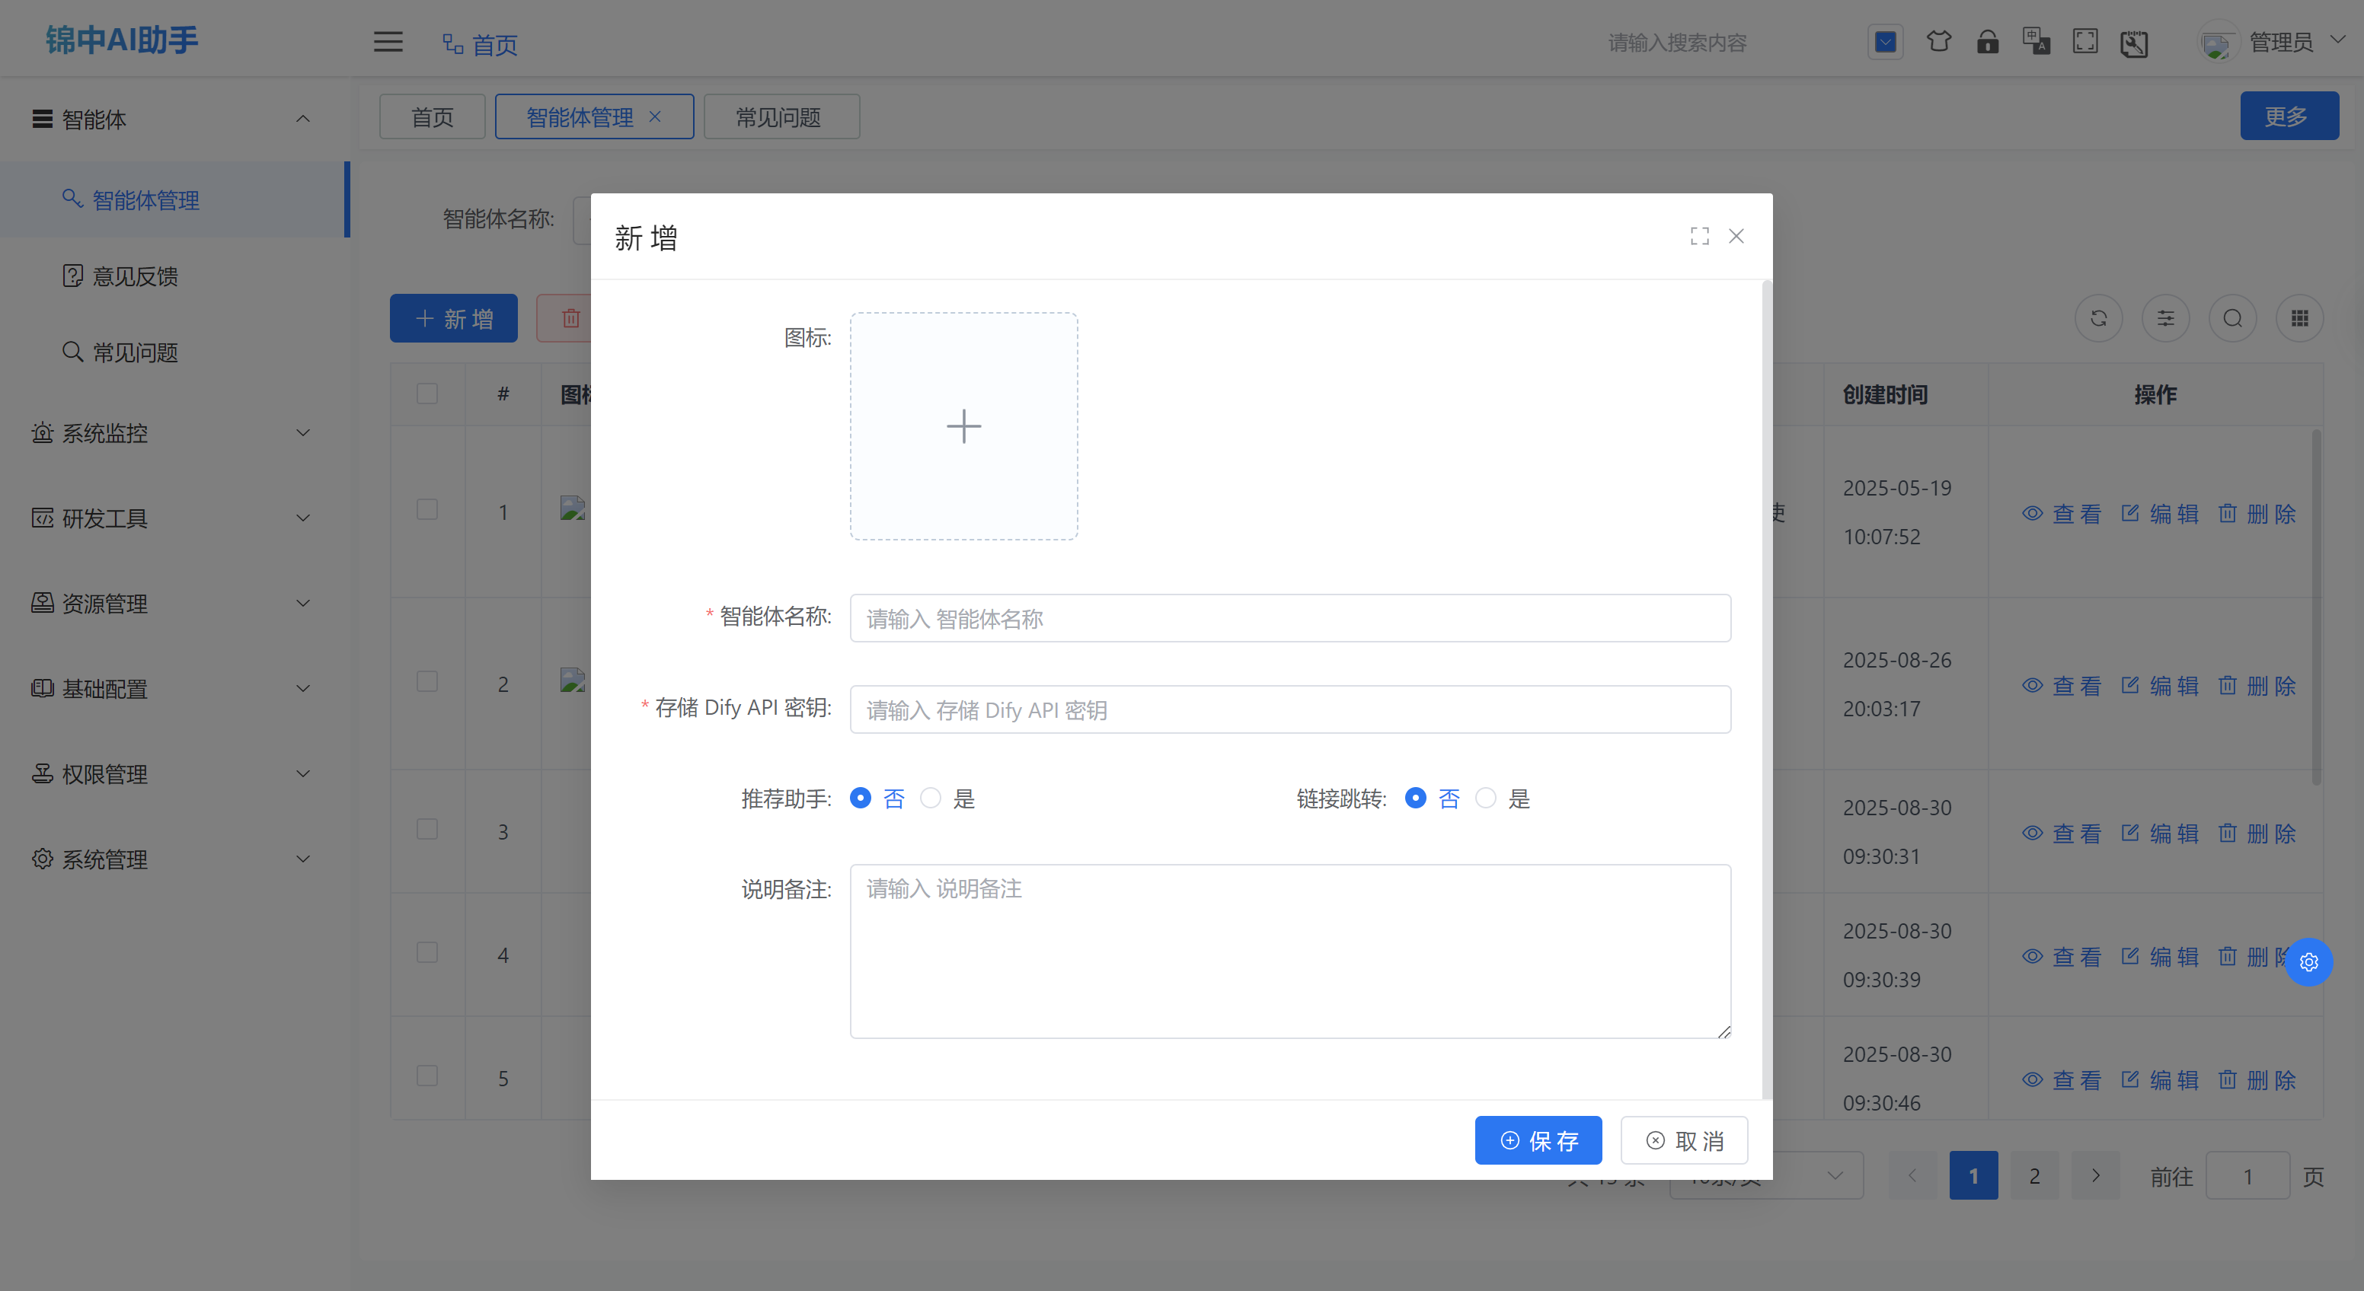Click the language translate icon

click(2036, 42)
